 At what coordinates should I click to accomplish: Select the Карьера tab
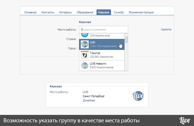tap(103, 13)
